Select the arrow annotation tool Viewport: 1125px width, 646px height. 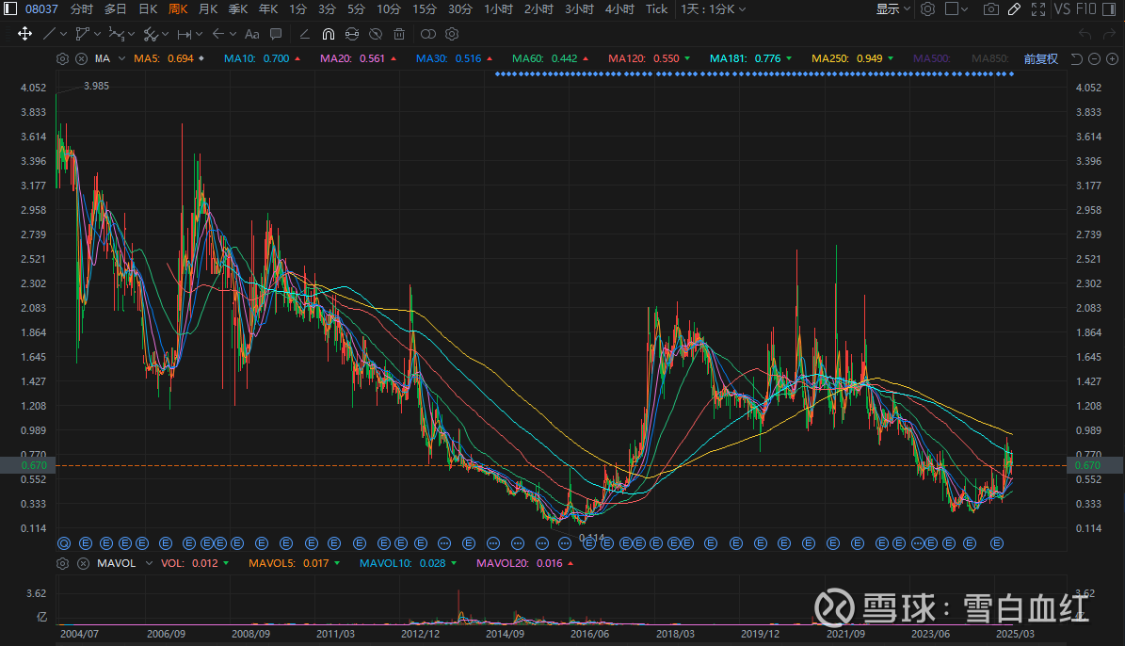click(218, 34)
